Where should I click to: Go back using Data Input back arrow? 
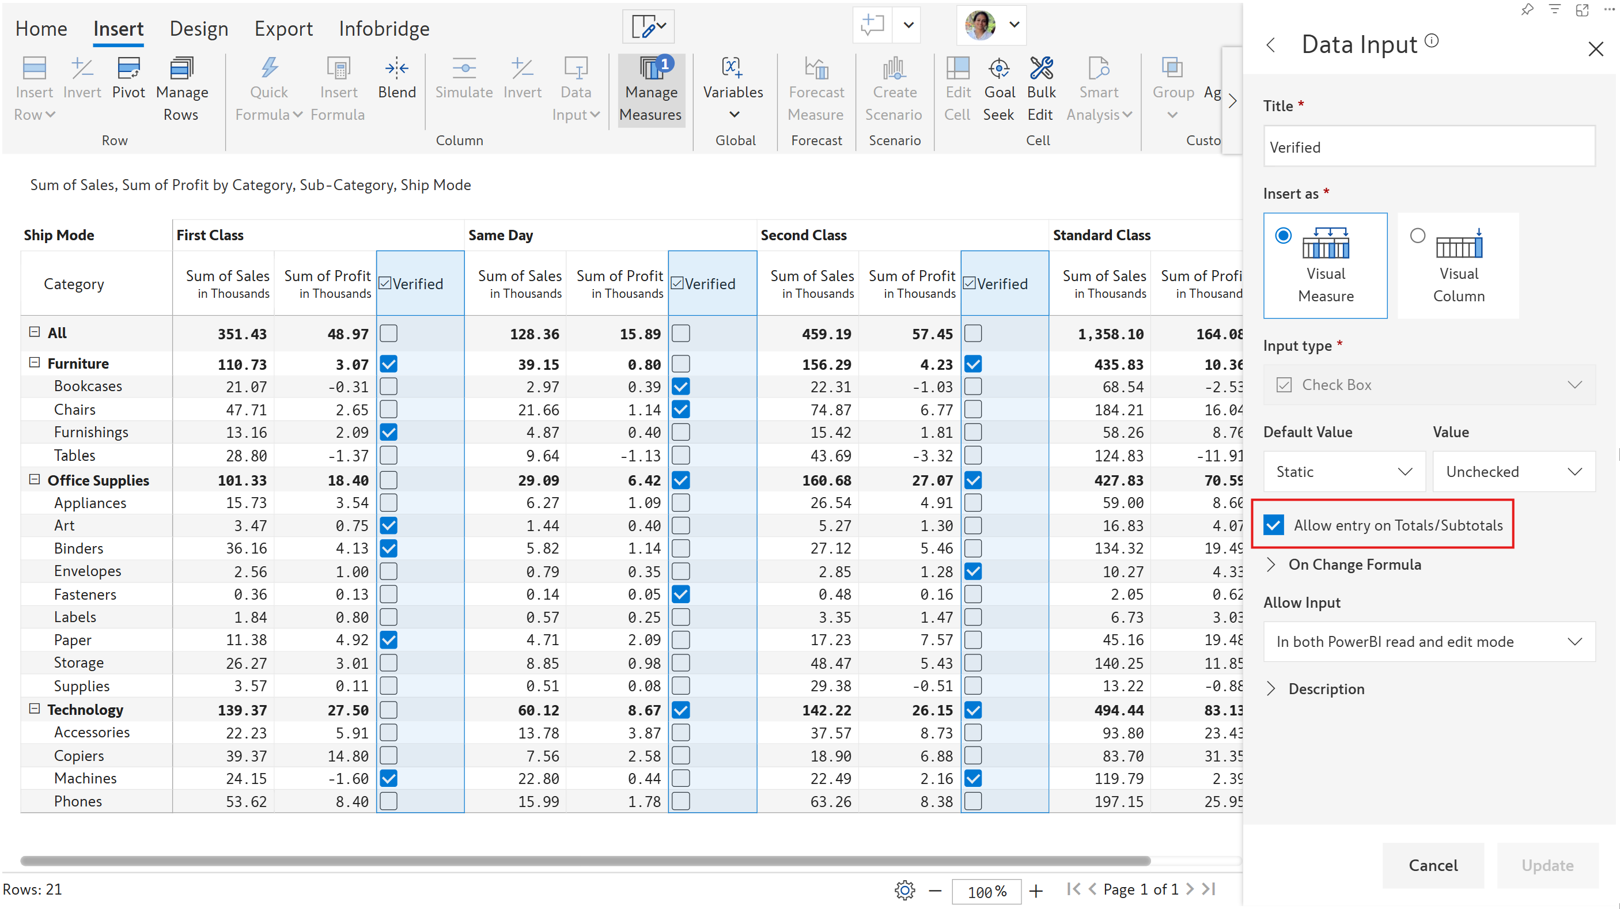(1271, 46)
